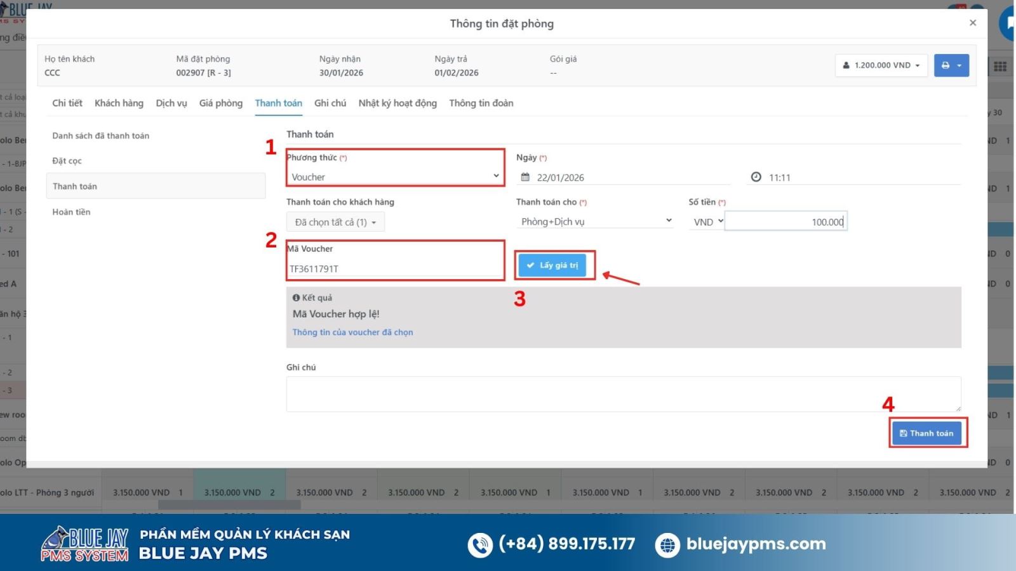This screenshot has height=571, width=1016.
Task: Click the grid view icon at top right
Action: click(x=1000, y=66)
